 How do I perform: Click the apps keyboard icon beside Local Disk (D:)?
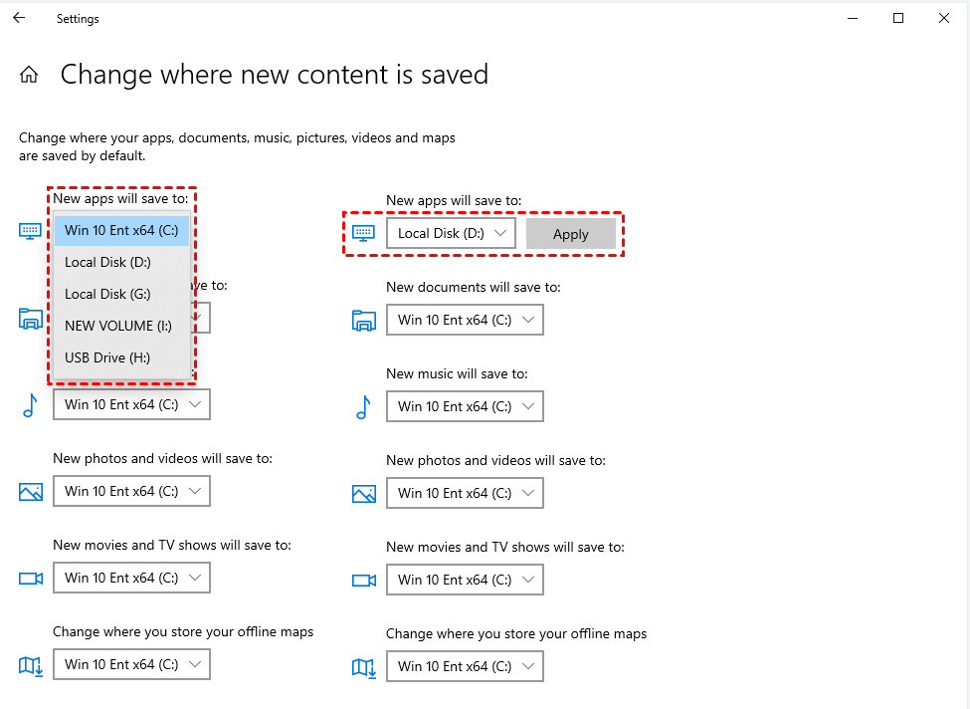pyautogui.click(x=364, y=234)
